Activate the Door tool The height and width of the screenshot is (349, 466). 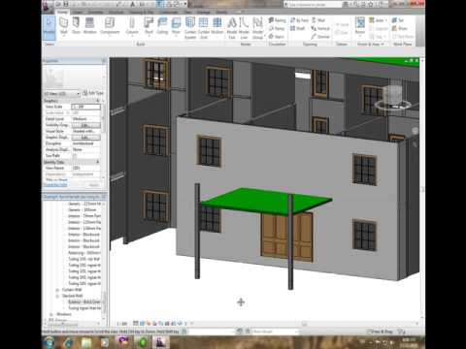(x=76, y=26)
